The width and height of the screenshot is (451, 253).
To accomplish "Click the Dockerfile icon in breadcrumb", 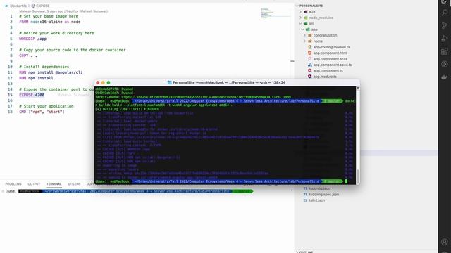I will click(x=6, y=6).
